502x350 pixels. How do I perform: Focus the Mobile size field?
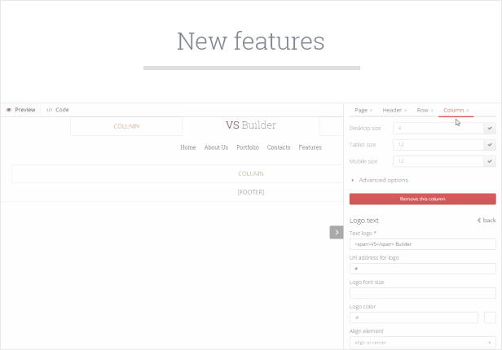pyautogui.click(x=438, y=161)
